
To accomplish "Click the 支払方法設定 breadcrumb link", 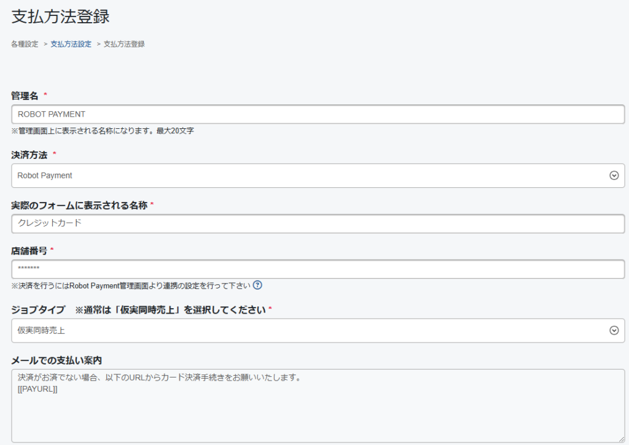I will [x=71, y=44].
